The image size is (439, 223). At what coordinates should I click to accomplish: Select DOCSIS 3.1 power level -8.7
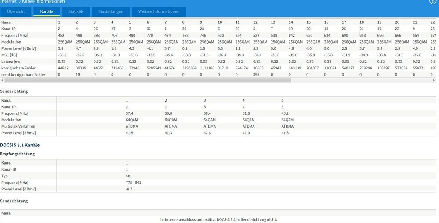point(129,189)
